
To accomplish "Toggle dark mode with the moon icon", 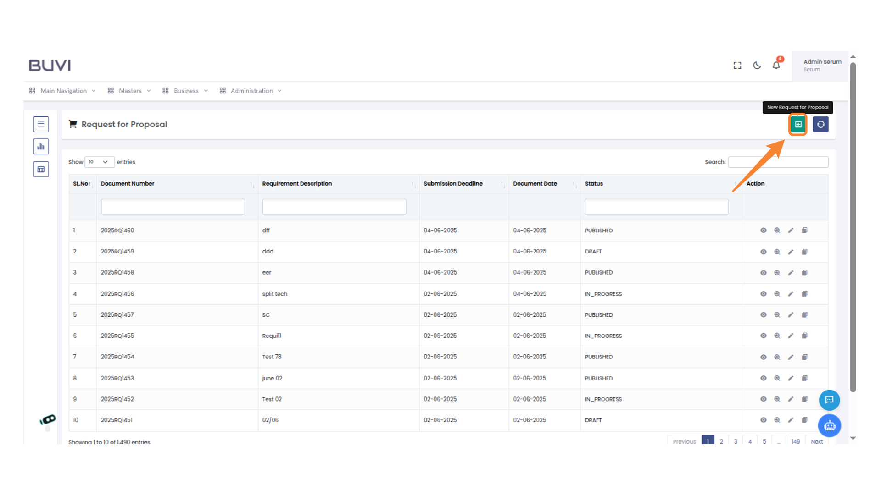I will [757, 65].
